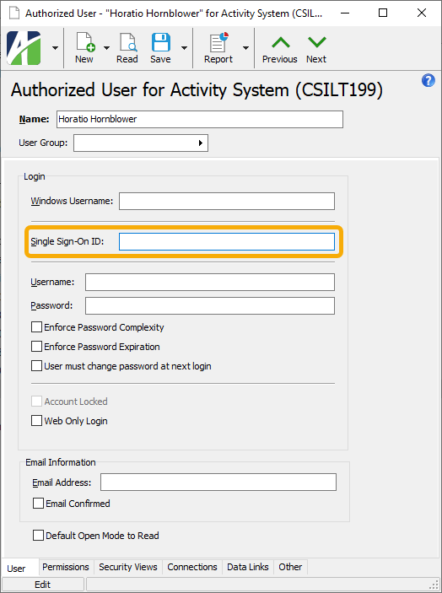
Task: Check Web Only Login option
Action: coord(36,421)
